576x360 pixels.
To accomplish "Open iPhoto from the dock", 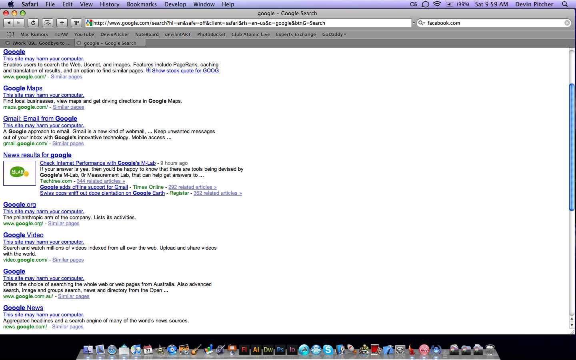I will pyautogui.click(x=184, y=350).
